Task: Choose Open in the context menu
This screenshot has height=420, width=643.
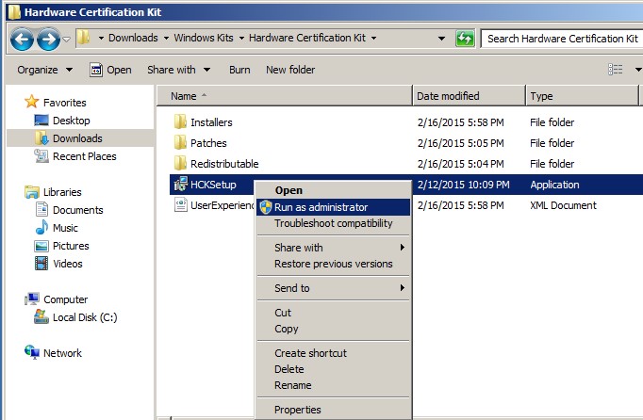Action: coord(333,190)
